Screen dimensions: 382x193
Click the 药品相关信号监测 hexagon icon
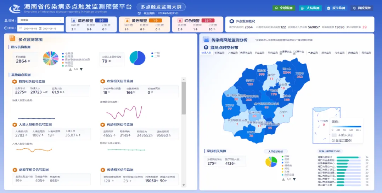(x=102, y=125)
